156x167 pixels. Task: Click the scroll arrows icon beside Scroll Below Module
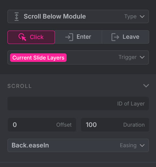[17, 17]
